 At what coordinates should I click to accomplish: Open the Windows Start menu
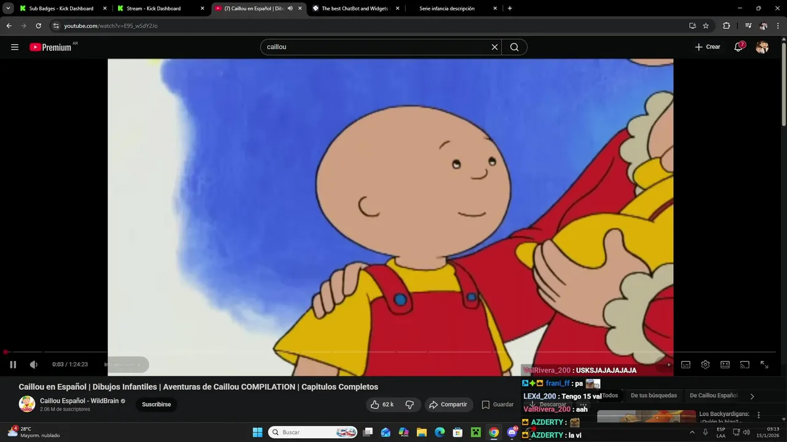point(258,432)
